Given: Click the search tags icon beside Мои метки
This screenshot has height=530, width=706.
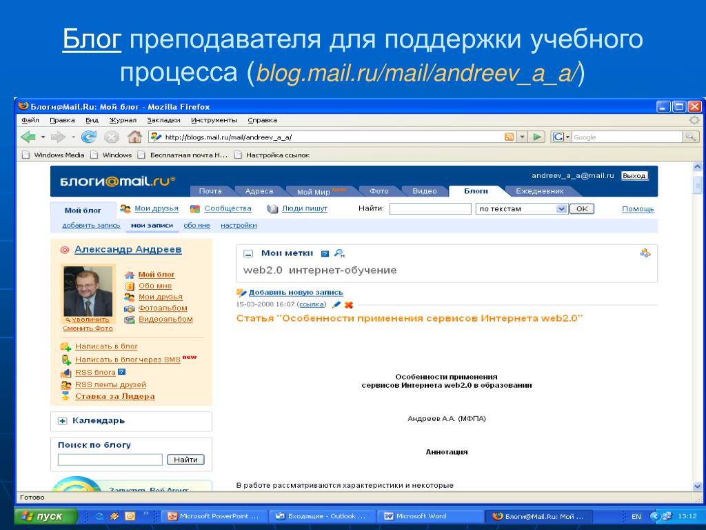Looking at the screenshot, I should (339, 253).
